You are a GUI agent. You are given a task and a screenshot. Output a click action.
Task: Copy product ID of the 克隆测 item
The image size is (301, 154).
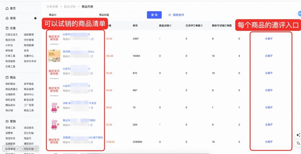[x=91, y=142]
